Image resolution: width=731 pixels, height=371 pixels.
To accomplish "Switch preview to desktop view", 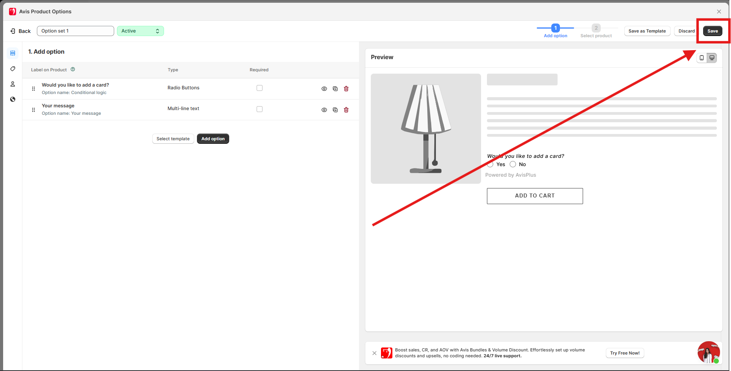I will pyautogui.click(x=712, y=58).
